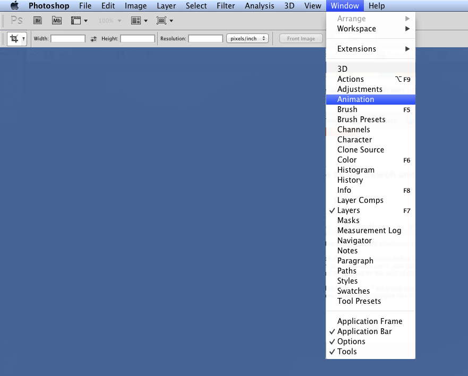Show the Histogram panel
This screenshot has width=468, height=376.
[x=371, y=170]
